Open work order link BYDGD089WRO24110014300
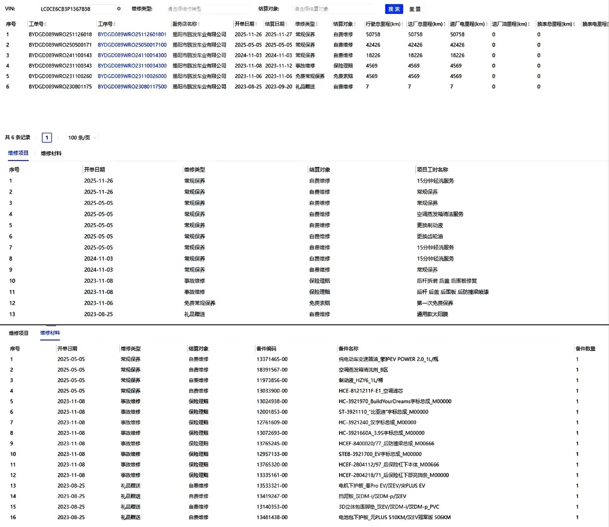 click(132, 56)
